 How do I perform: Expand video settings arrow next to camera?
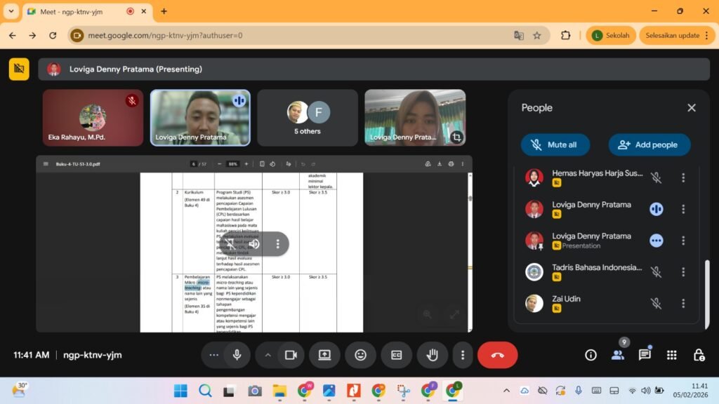[x=268, y=355]
